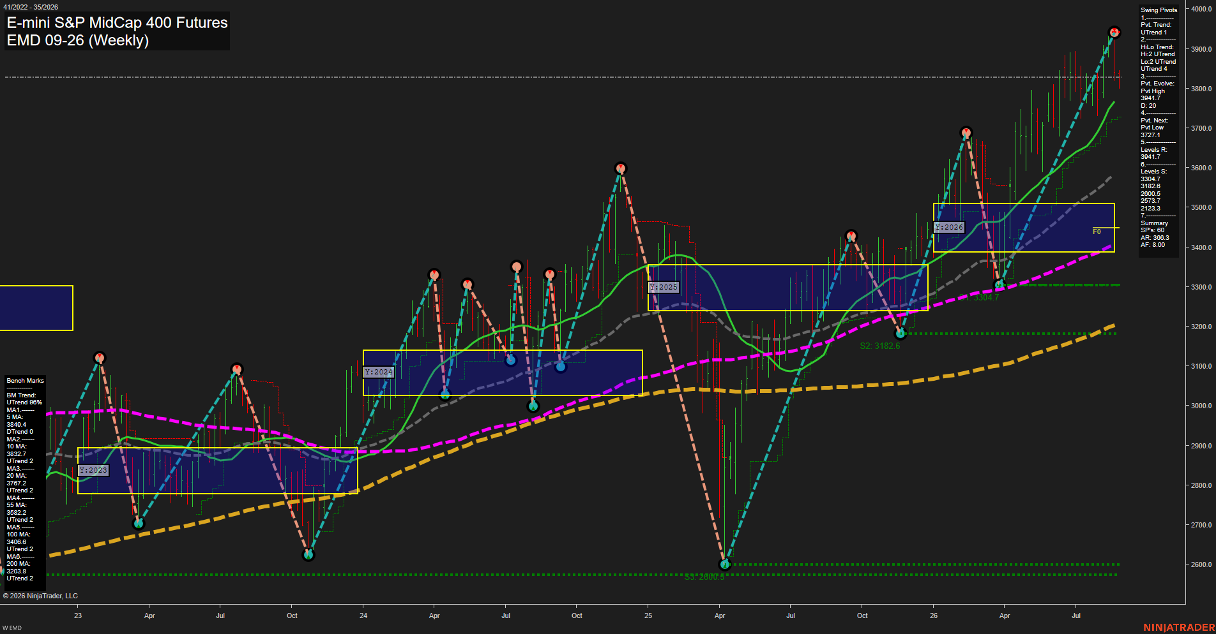Select the EMD 09-26 (Weekly) subtitle
Viewport: 1216px width, 634px height.
(78, 40)
